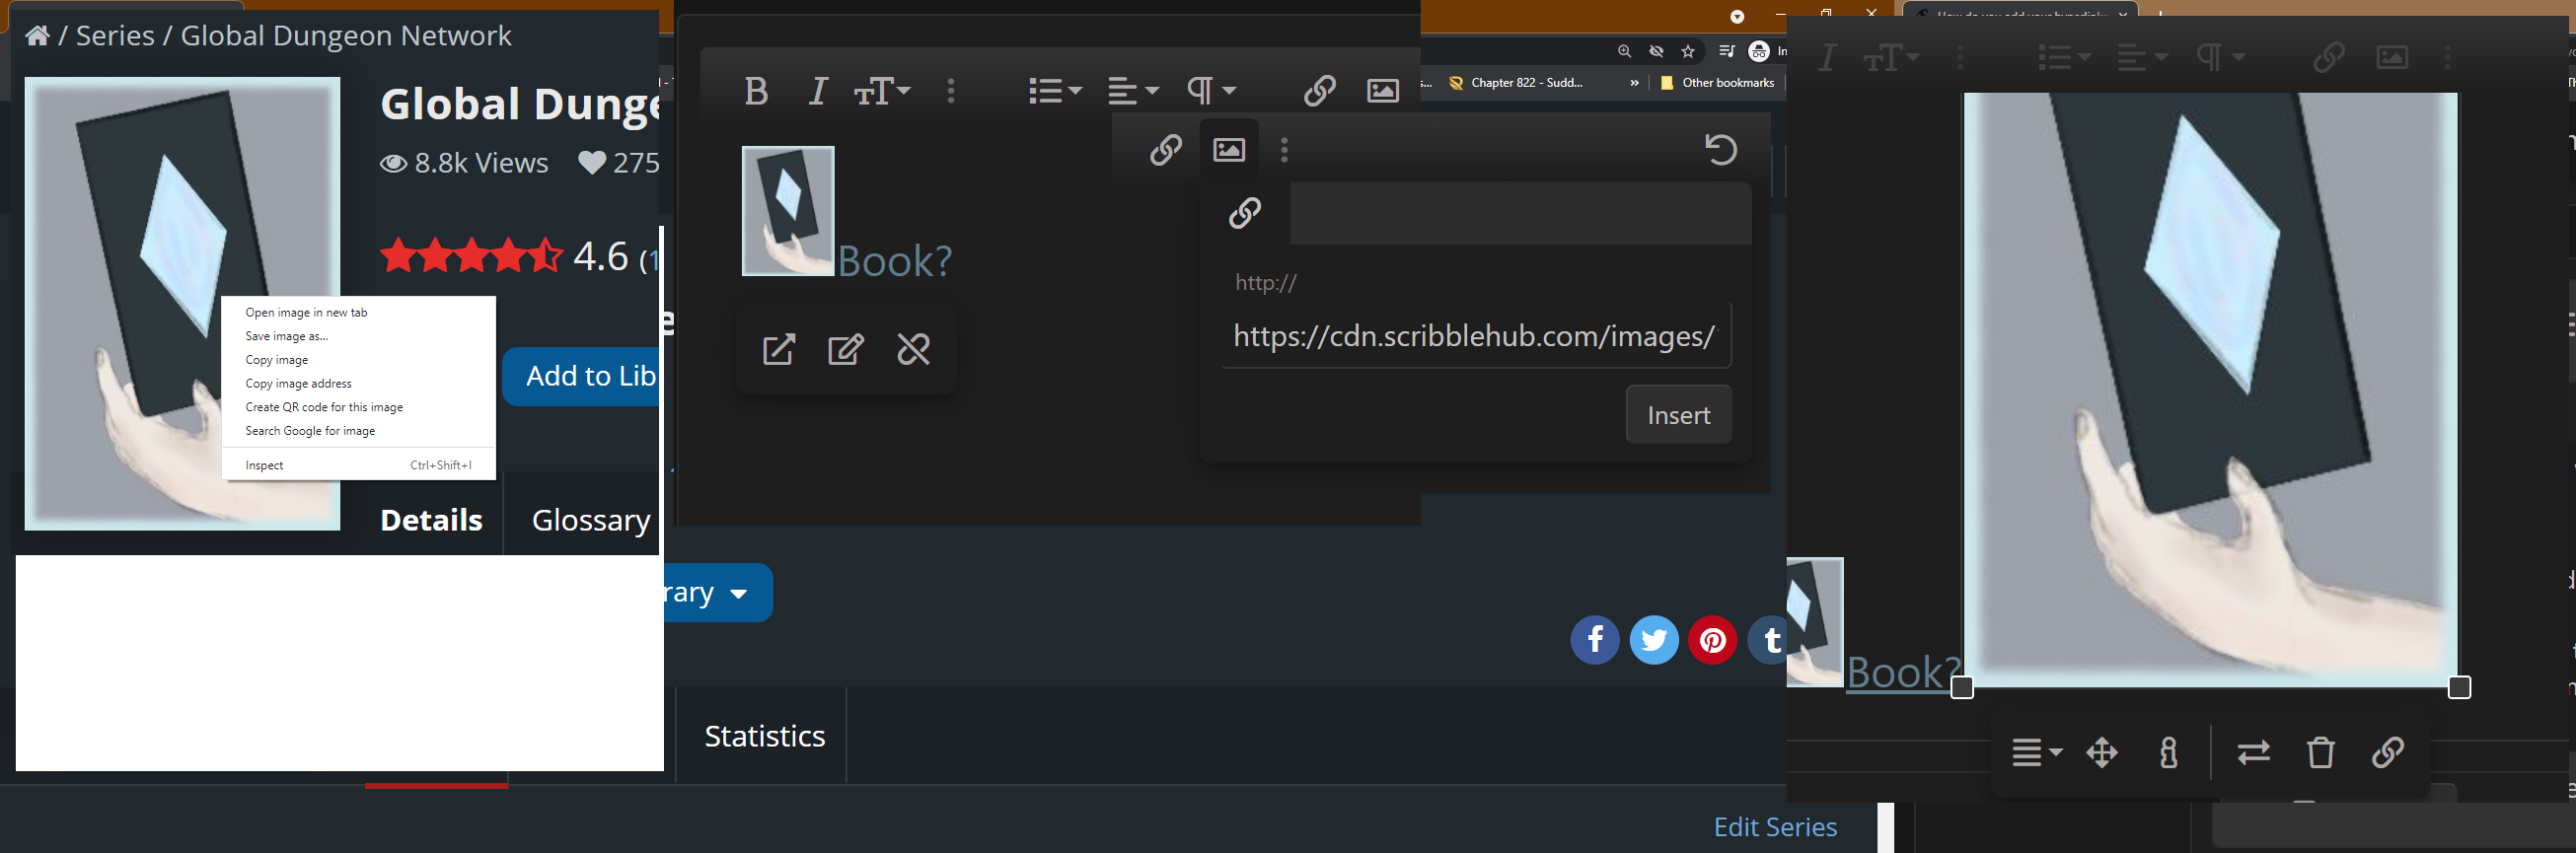2576x853 pixels.
Task: Click the edit link pencil icon
Action: tap(845, 350)
